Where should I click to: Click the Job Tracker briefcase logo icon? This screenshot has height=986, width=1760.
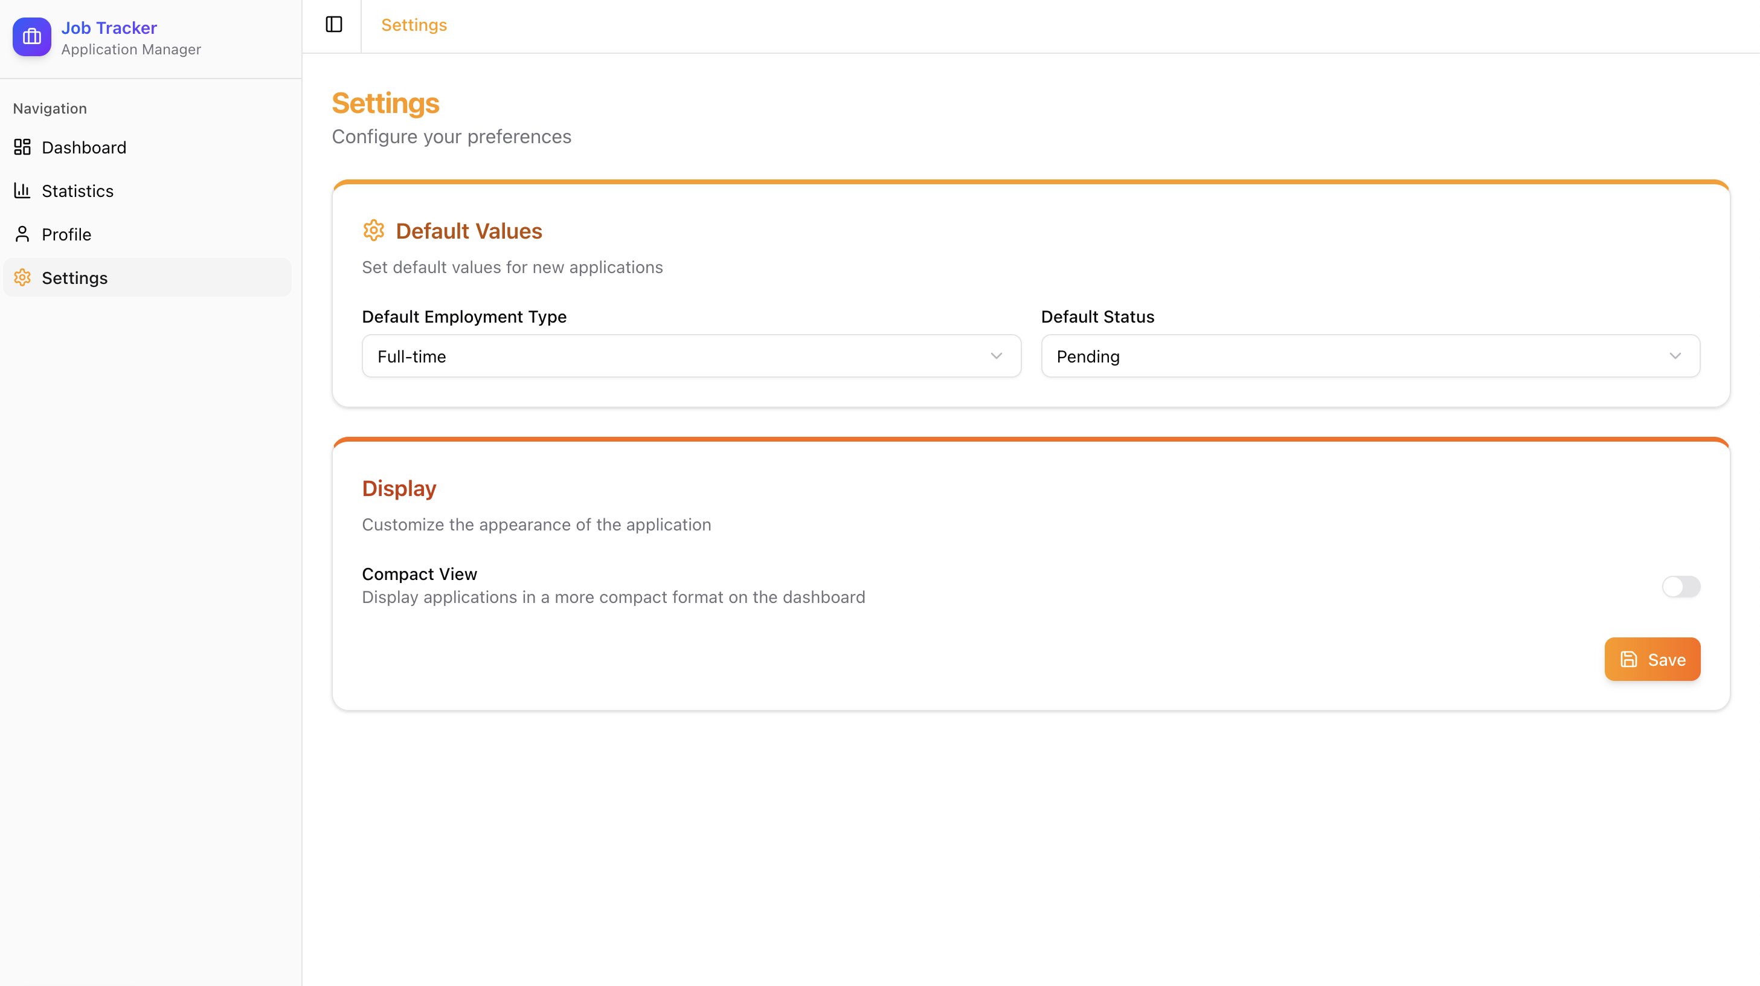click(31, 37)
